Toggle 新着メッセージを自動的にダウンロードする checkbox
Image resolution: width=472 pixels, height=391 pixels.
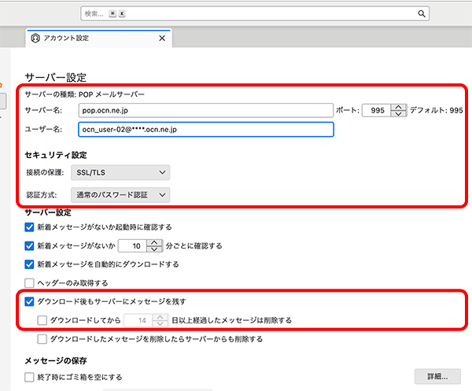coord(30,264)
